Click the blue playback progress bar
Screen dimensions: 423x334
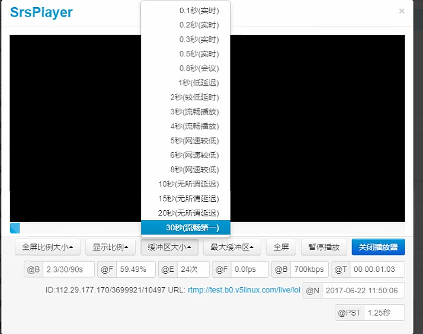pos(15,228)
